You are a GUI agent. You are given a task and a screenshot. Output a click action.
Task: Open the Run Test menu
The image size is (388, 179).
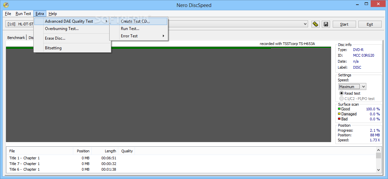tap(23, 14)
